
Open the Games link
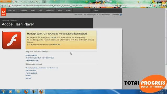click(28, 75)
